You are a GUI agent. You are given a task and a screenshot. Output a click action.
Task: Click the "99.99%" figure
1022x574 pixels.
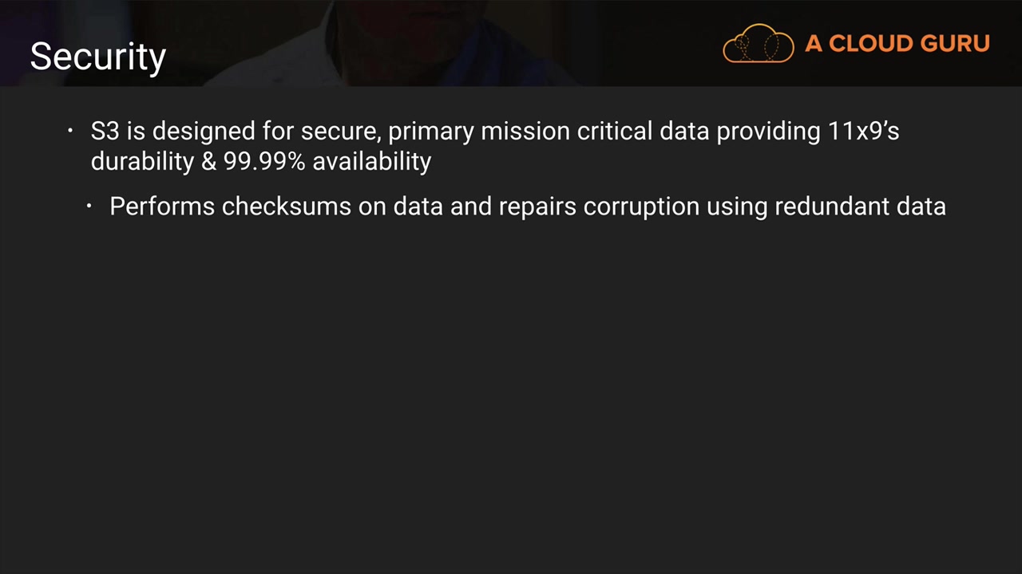tap(264, 161)
